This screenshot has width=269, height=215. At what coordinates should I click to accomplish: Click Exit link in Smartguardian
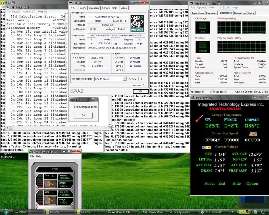[x=222, y=184]
